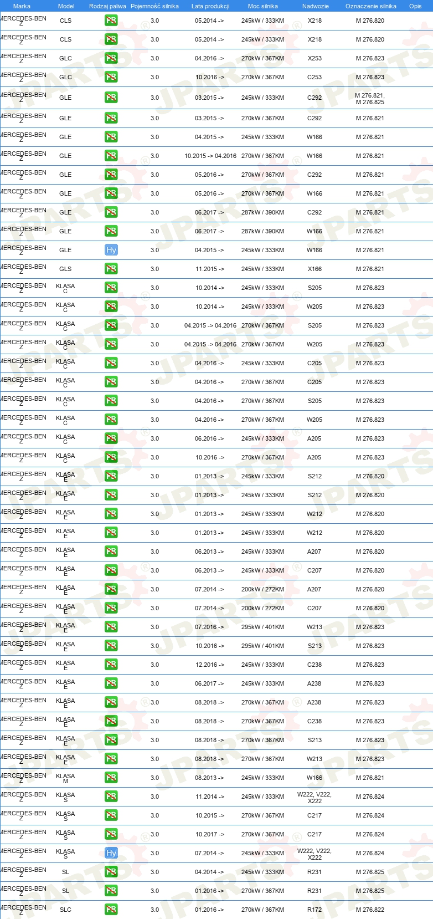This screenshot has height=919, width=433.
Task: Click the Model column header
Action: [66, 6]
